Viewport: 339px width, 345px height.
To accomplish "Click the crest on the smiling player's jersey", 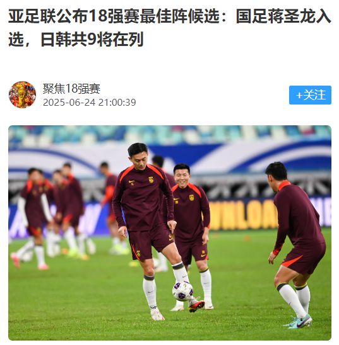I will (x=192, y=198).
